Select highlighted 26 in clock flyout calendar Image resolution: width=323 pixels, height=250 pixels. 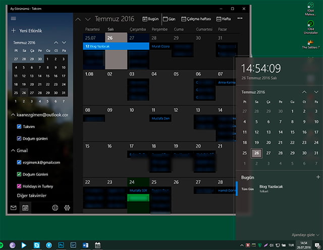pyautogui.click(x=256, y=153)
